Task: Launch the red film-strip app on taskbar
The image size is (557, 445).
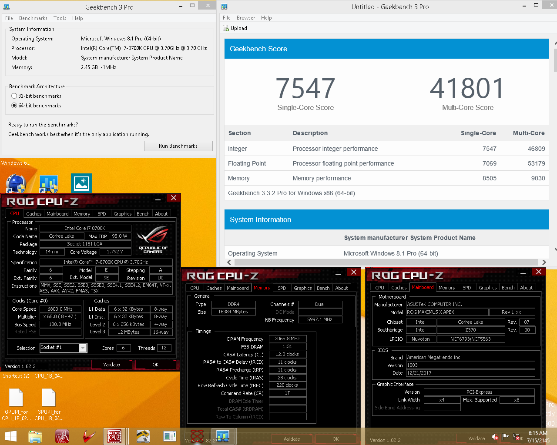Action: (x=62, y=436)
